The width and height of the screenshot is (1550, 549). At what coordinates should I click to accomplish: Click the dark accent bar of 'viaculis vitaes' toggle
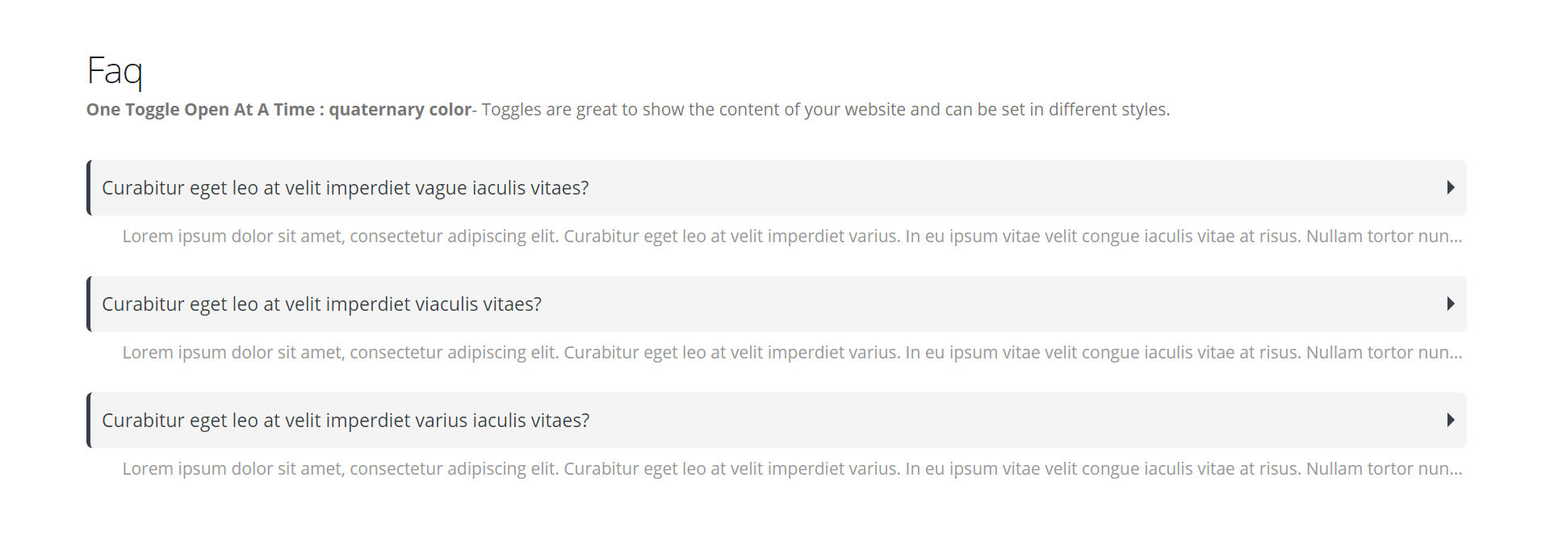coord(89,304)
